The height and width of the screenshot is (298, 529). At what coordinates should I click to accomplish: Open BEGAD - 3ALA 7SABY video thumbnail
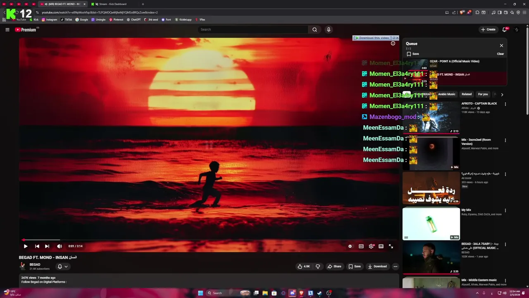click(x=431, y=257)
